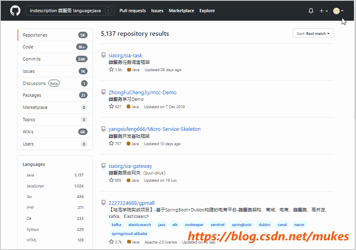Open the nacos topic tag
This screenshot has height=250, width=356.
tap(299, 225)
